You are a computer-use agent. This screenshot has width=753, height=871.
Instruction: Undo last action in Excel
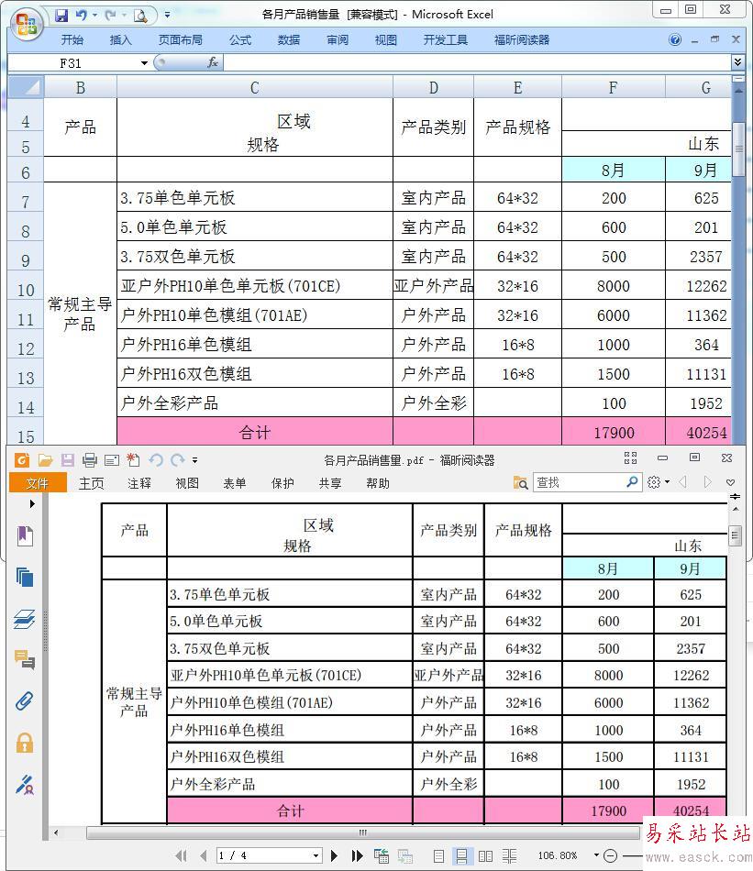point(82,15)
